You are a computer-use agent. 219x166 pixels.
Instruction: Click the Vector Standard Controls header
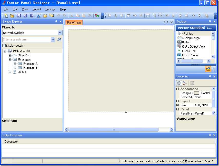pyautogui.click(x=196, y=28)
